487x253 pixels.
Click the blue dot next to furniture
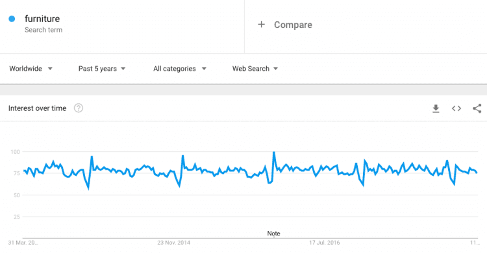tap(12, 19)
